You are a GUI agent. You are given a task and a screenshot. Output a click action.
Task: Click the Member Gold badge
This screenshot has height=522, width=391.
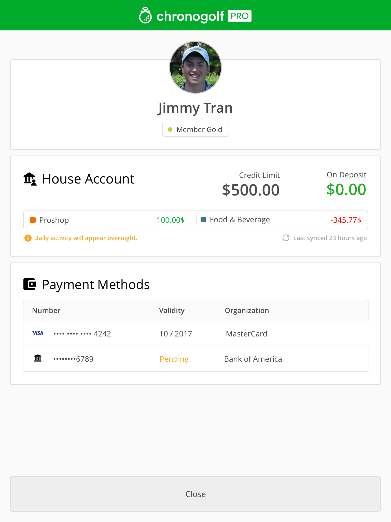(195, 129)
